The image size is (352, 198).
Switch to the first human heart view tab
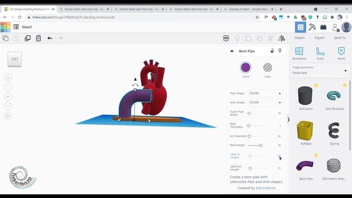click(84, 9)
